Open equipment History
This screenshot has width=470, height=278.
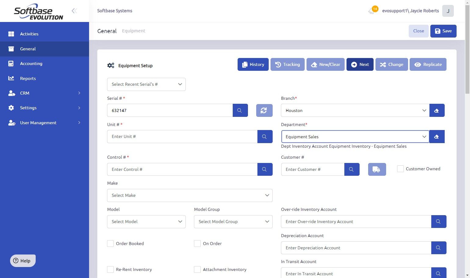click(x=253, y=64)
